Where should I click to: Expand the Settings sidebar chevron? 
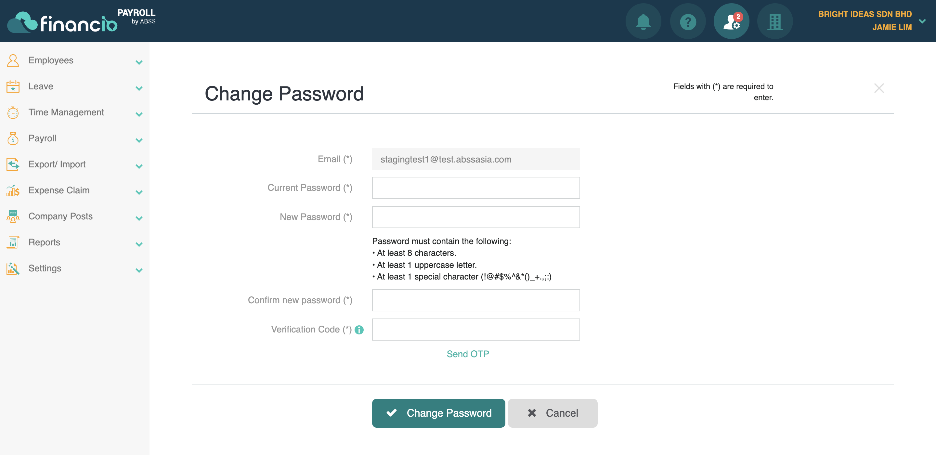[139, 270]
